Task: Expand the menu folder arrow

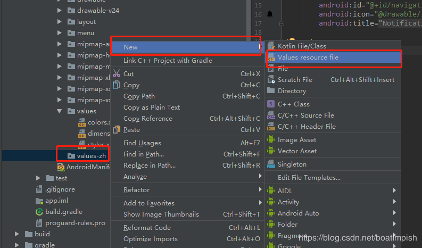Action: pyautogui.click(x=60, y=33)
